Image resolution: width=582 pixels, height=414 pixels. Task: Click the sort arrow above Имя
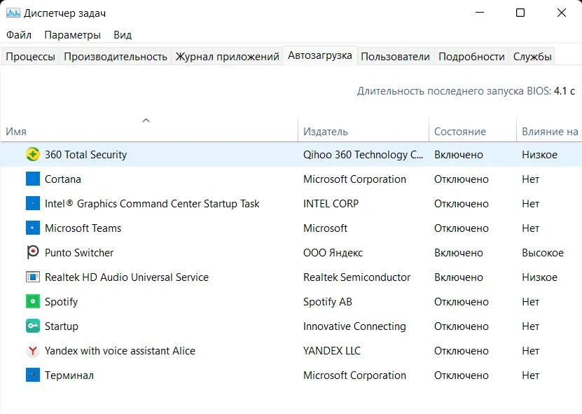(x=146, y=120)
